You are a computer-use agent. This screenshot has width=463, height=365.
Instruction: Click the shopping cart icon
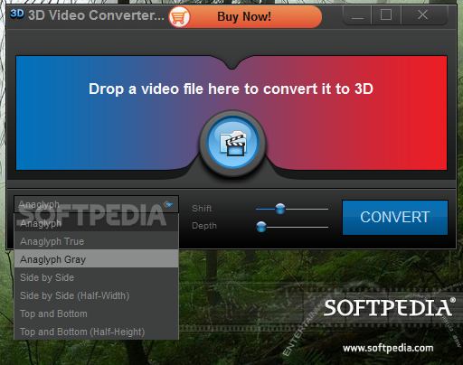tap(179, 17)
